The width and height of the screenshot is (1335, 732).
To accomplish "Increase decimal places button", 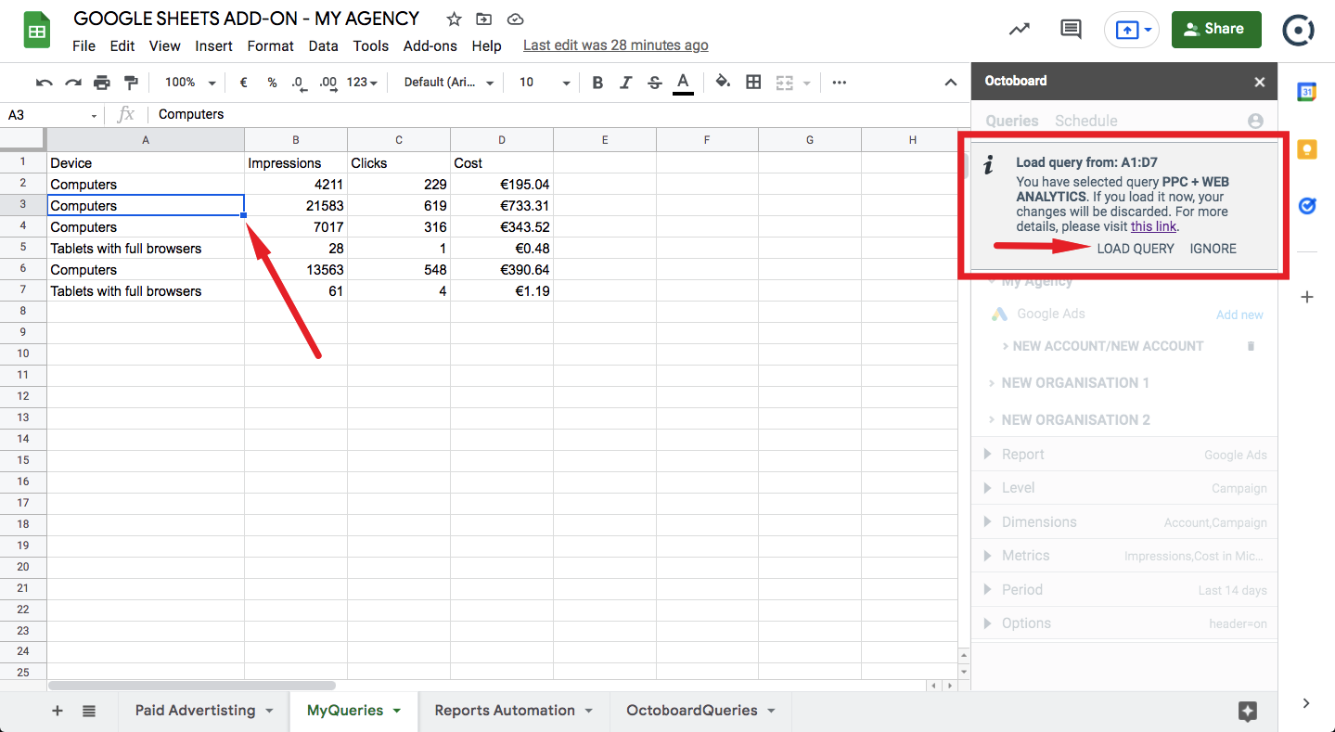I will pyautogui.click(x=327, y=83).
